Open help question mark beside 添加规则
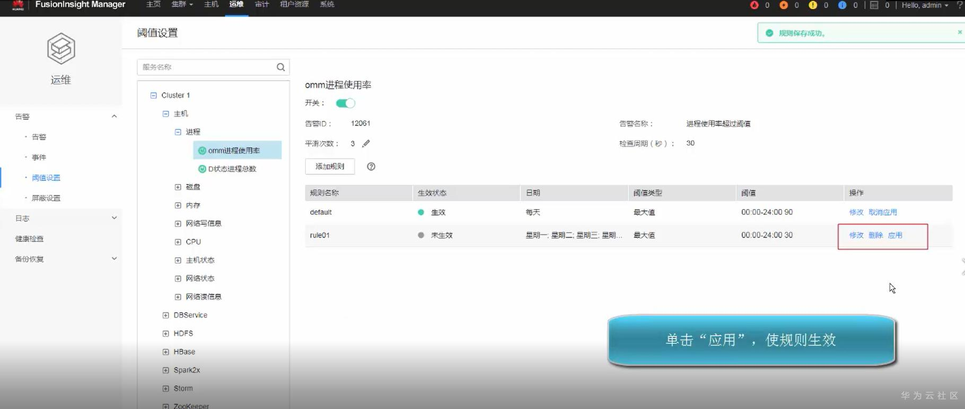The width and height of the screenshot is (965, 409). tap(371, 167)
